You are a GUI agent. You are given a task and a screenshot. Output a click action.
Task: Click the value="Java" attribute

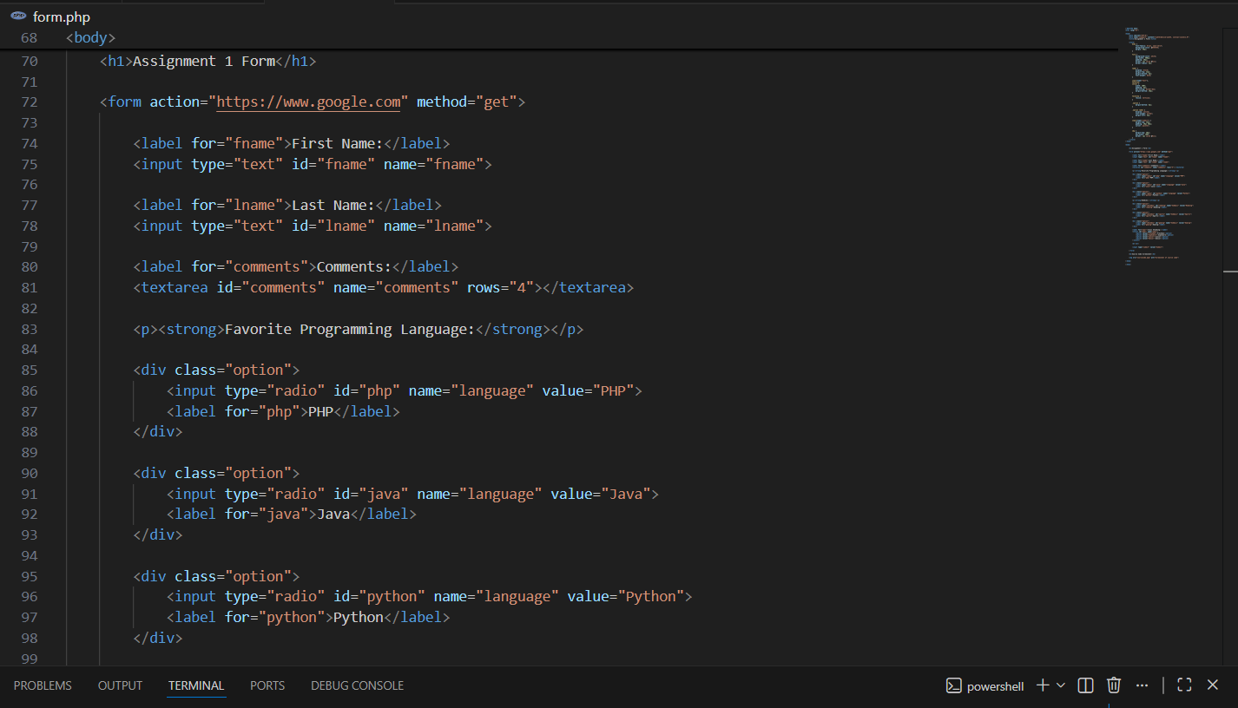click(x=601, y=494)
